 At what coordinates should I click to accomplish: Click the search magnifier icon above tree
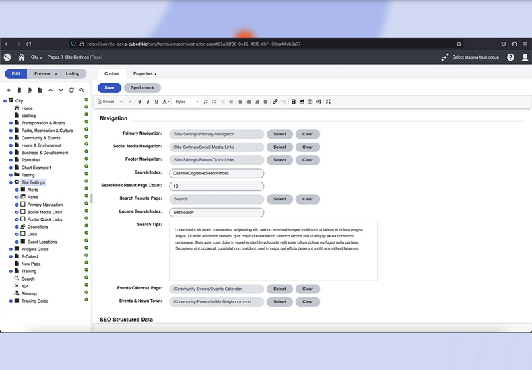[x=82, y=90]
